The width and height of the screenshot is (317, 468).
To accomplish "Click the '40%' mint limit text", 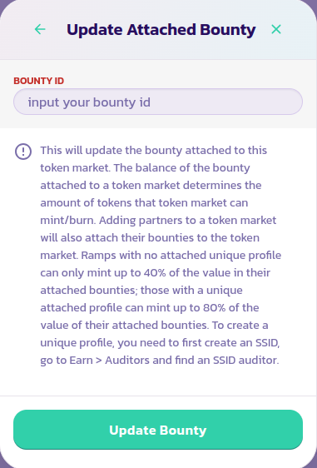I will [155, 272].
